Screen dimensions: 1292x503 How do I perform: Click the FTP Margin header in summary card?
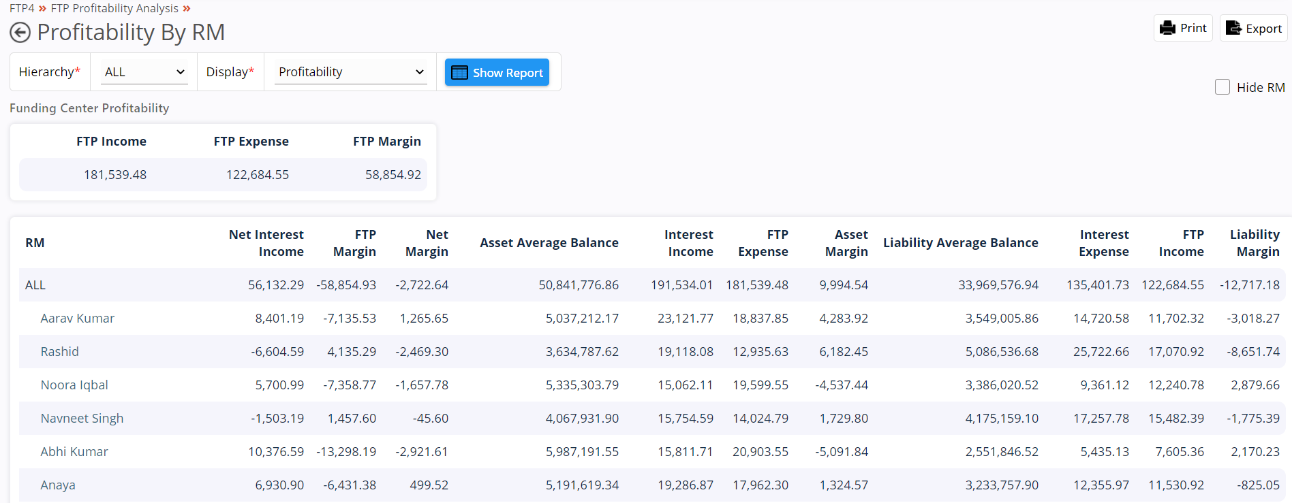[387, 142]
